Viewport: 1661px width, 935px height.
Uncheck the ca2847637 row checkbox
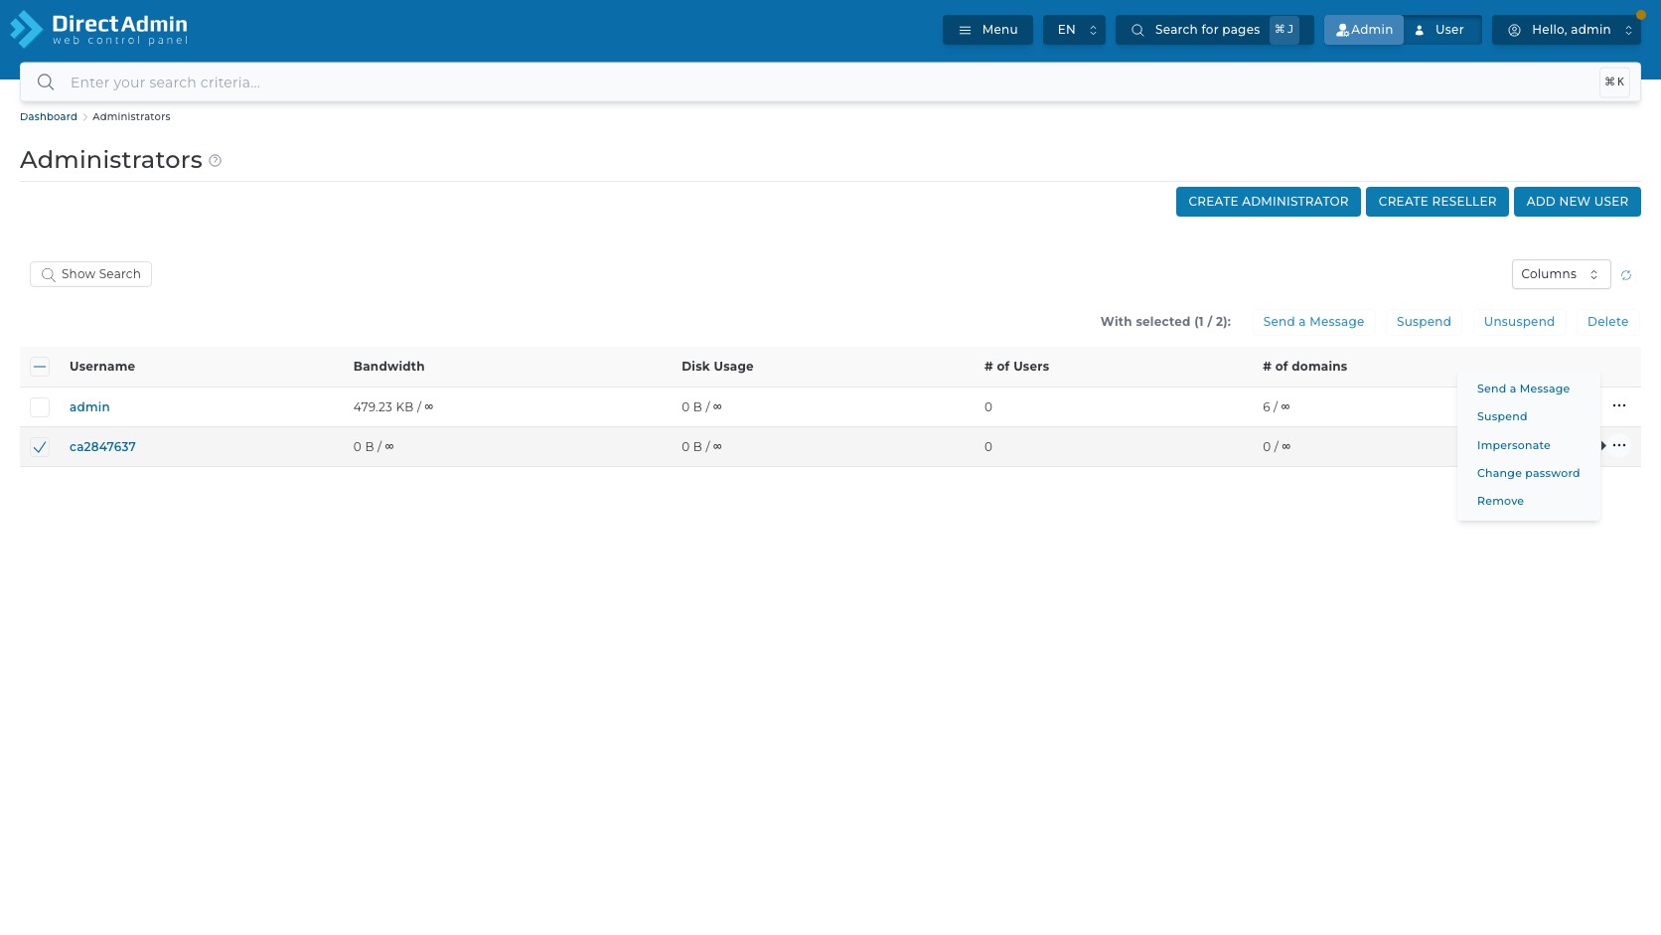point(40,447)
